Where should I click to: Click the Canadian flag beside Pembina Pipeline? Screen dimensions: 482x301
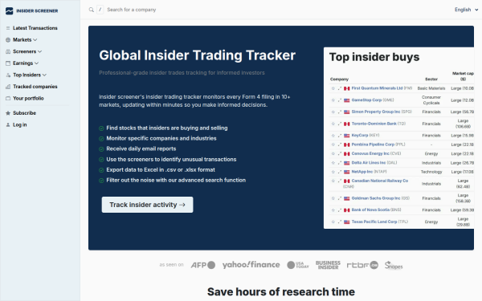click(x=347, y=144)
